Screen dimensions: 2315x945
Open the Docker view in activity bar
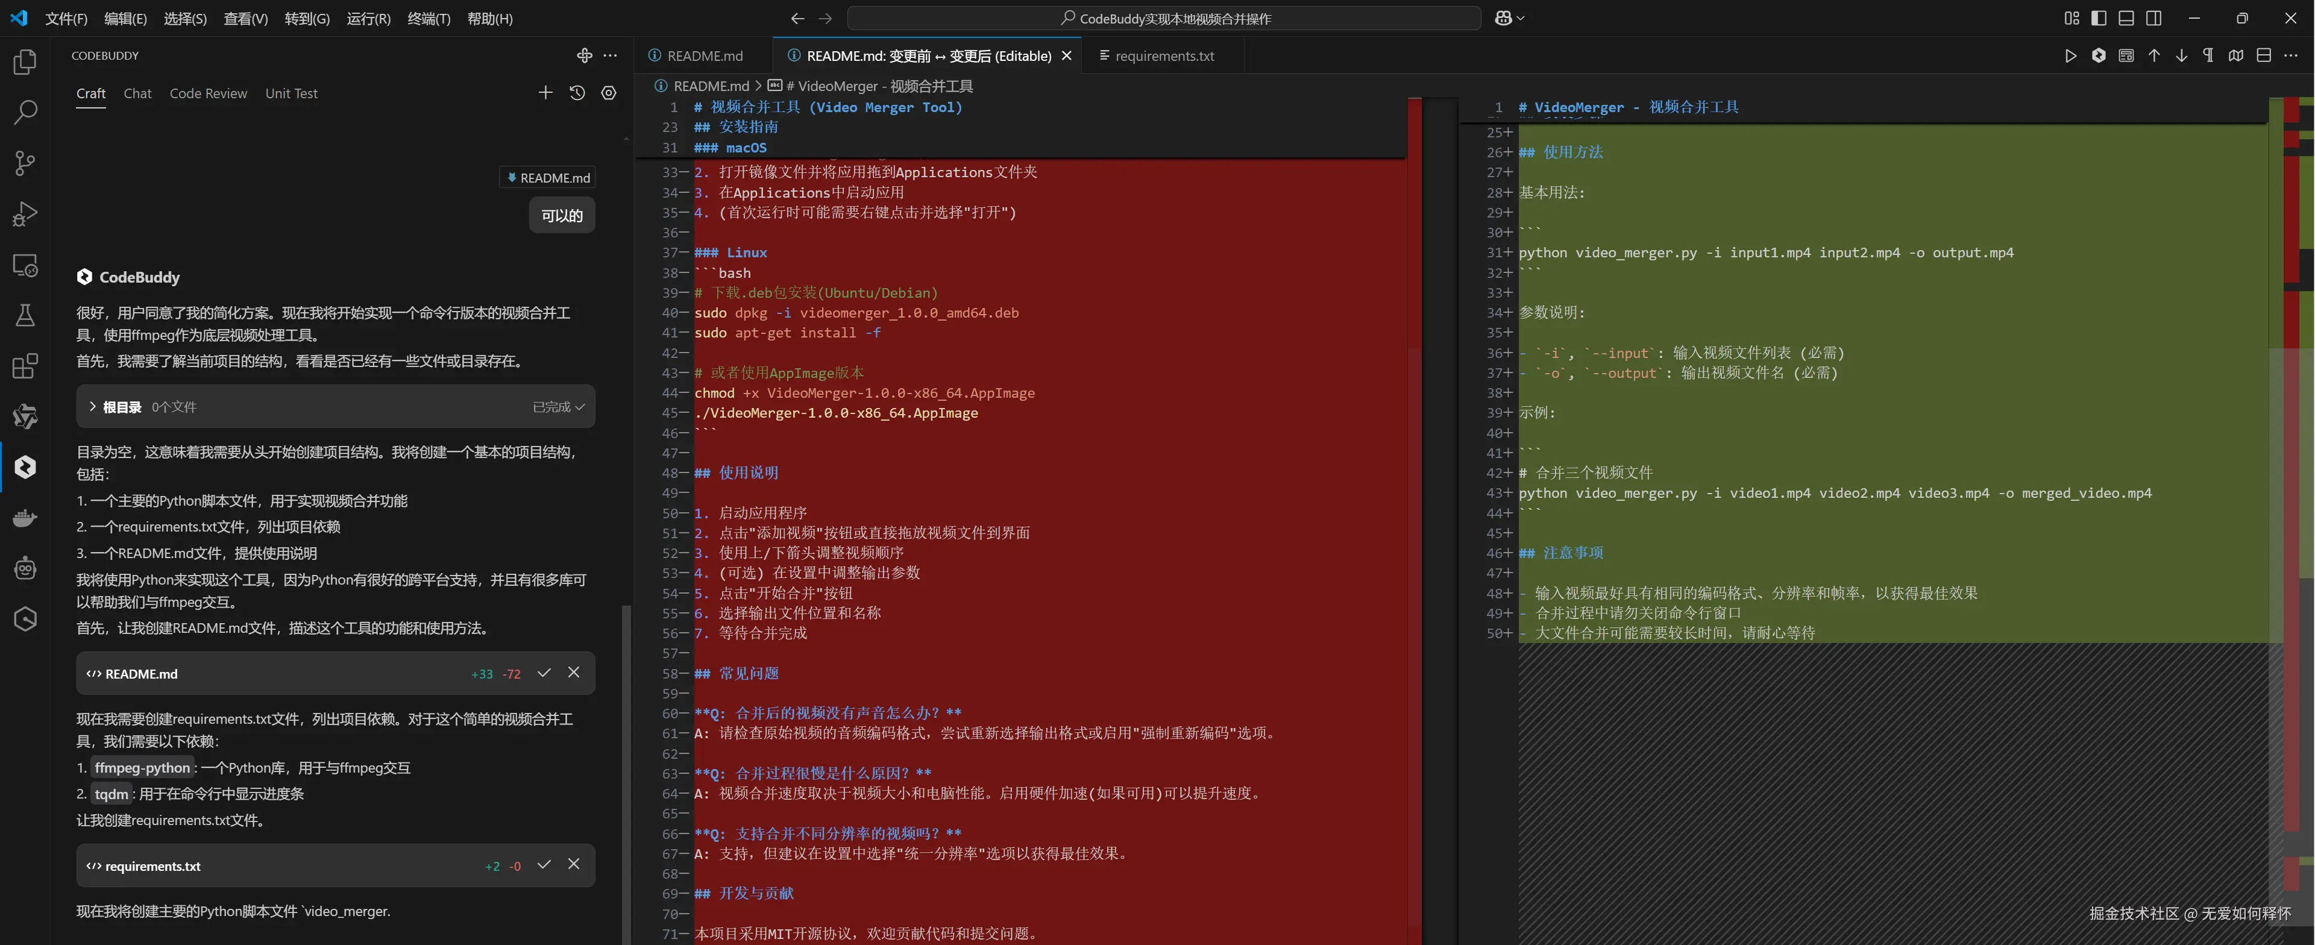click(x=25, y=518)
